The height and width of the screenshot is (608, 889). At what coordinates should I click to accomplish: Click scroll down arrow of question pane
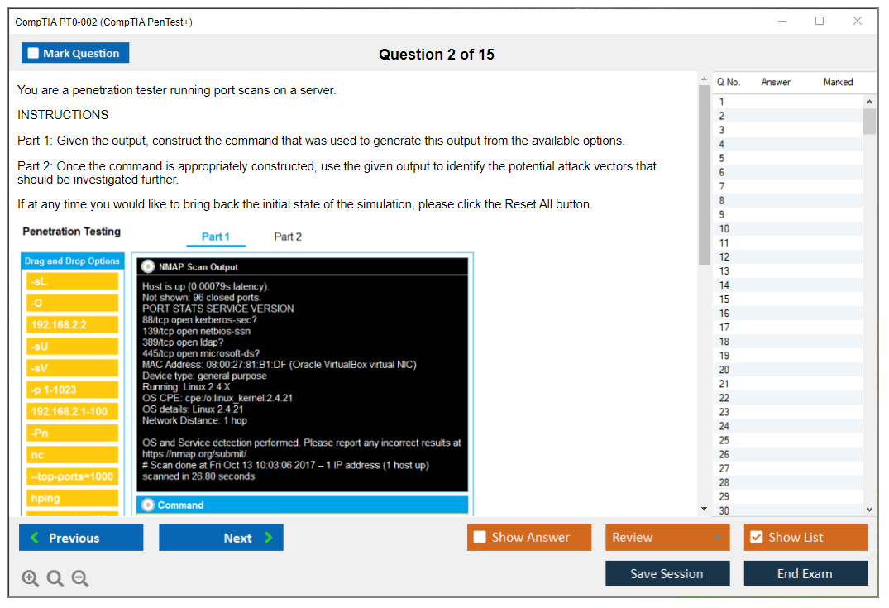click(x=704, y=509)
